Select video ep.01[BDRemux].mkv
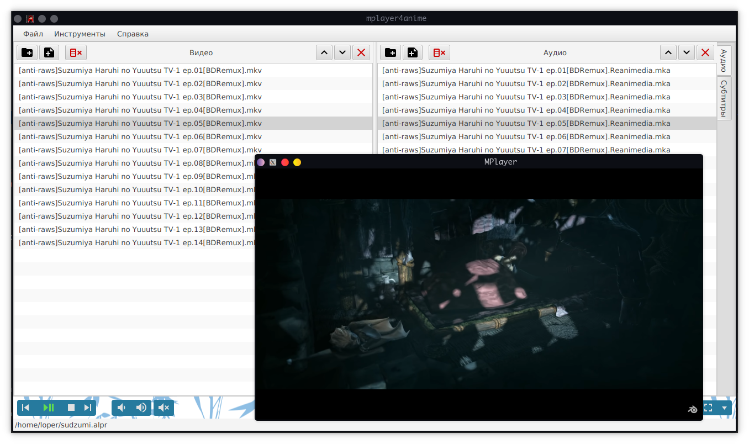Screen dimensions: 749x444 (x=193, y=70)
